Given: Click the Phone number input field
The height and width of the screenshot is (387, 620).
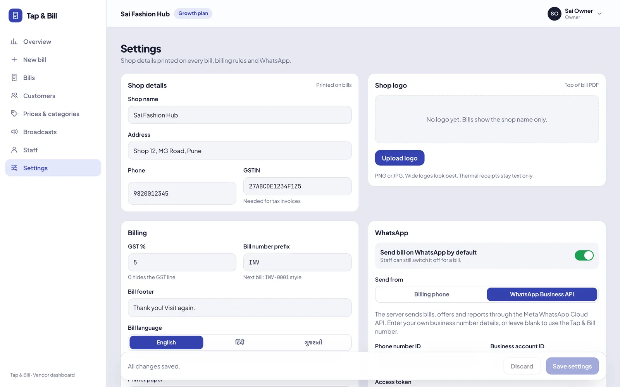Looking at the screenshot, I should pos(182,193).
